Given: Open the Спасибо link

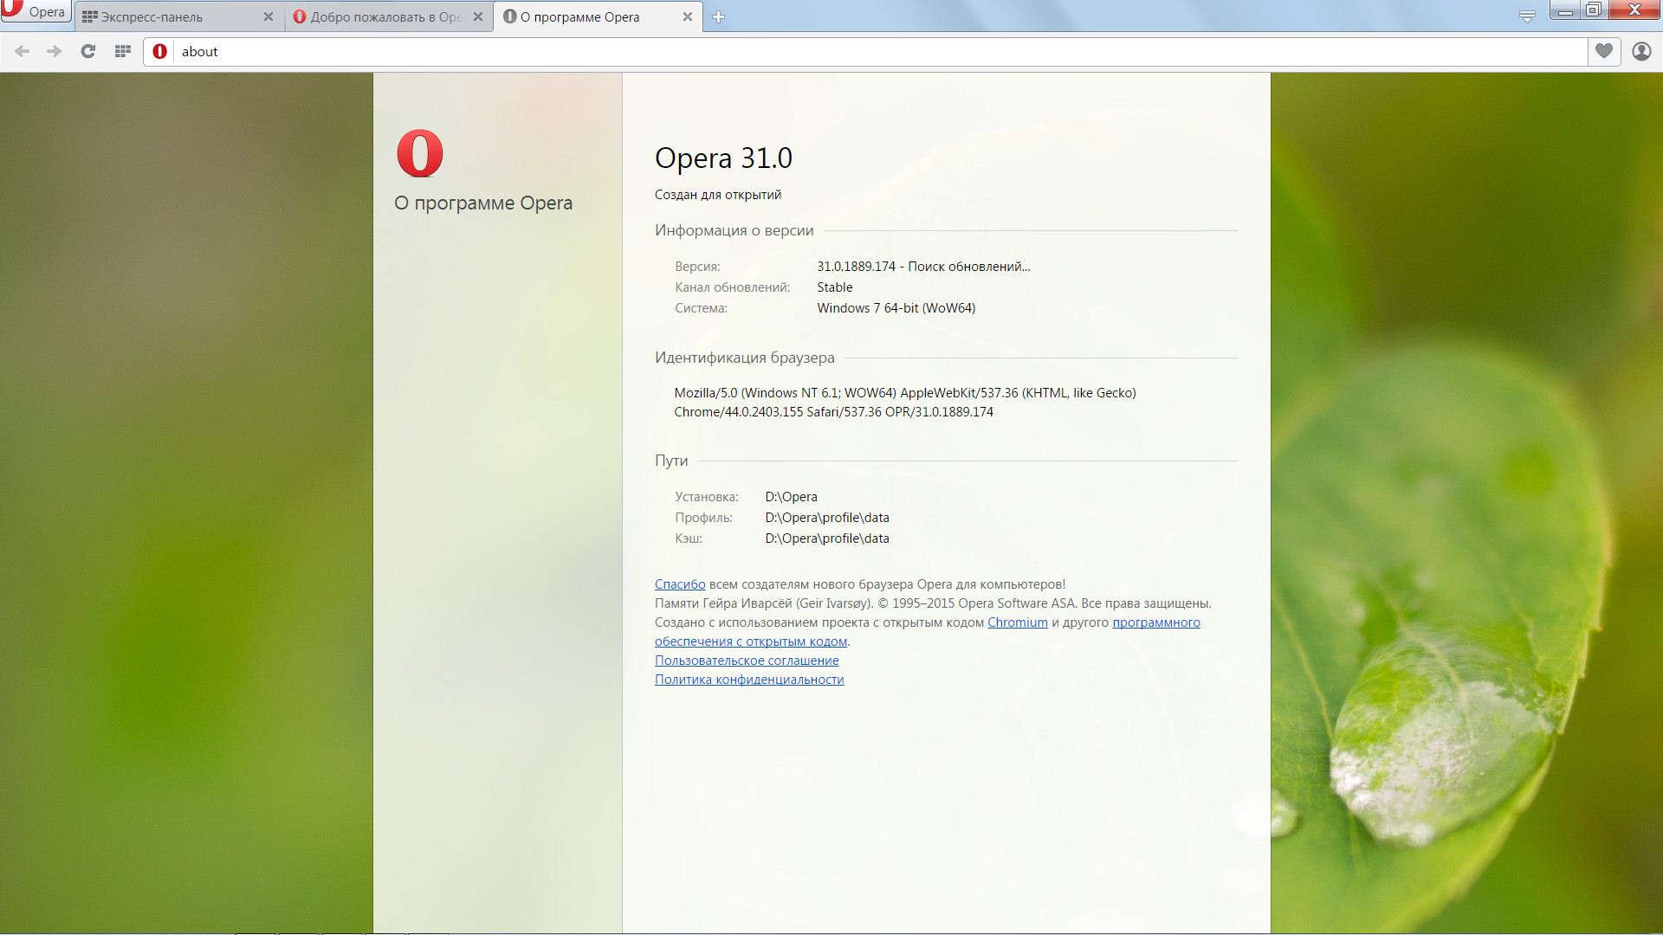Looking at the screenshot, I should pos(680,584).
